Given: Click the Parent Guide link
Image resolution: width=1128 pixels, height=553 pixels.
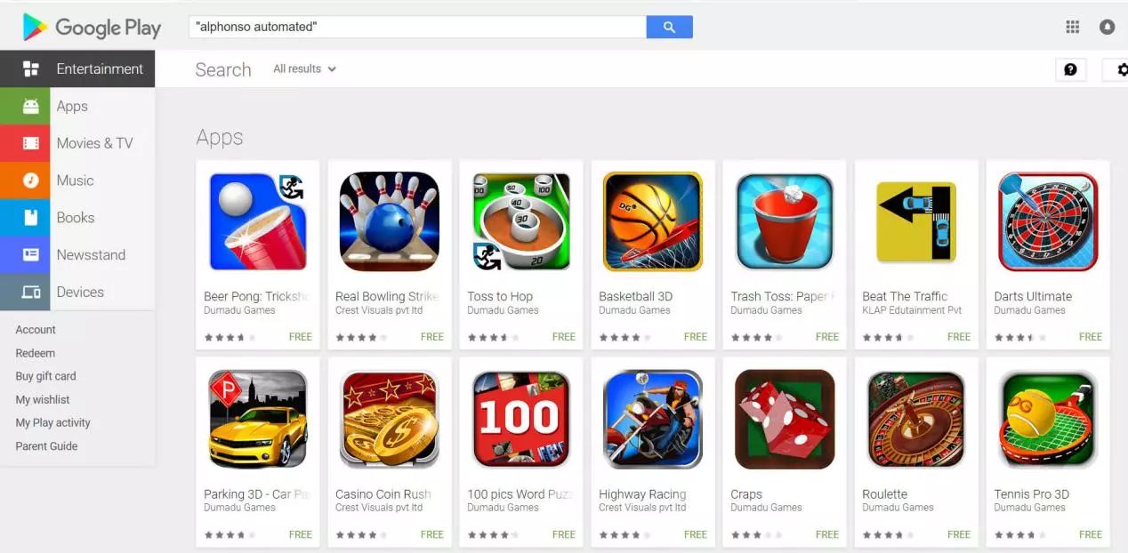Looking at the screenshot, I should (46, 446).
